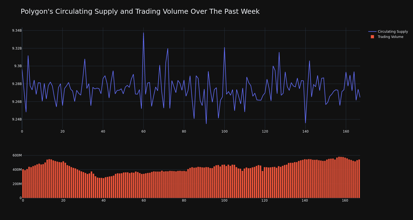Click the 9.26B y-axis label

(17, 102)
